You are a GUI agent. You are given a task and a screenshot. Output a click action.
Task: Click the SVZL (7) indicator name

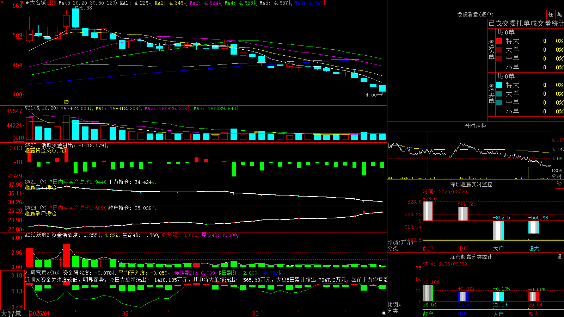tap(36, 182)
